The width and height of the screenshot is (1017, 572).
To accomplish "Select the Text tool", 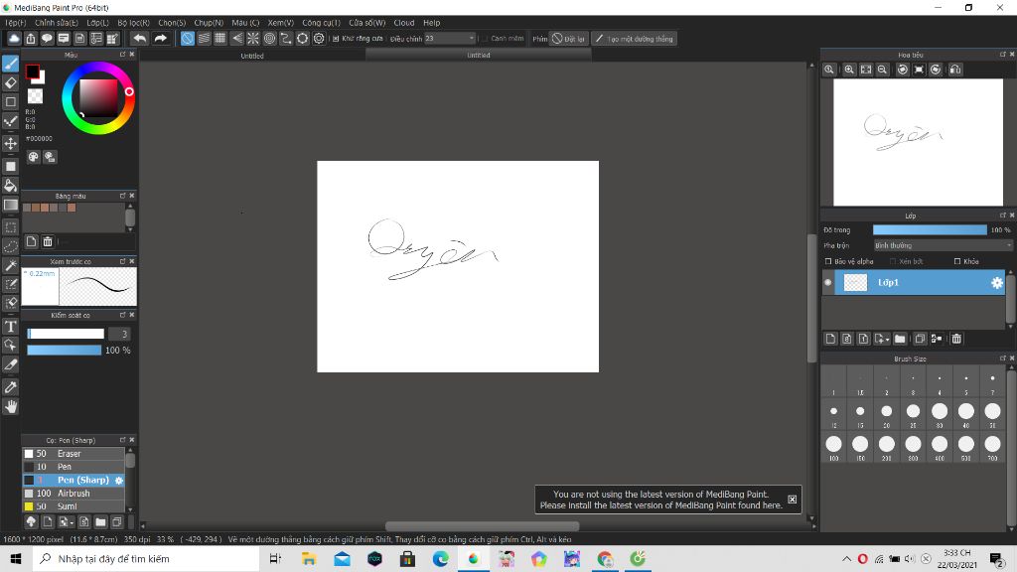I will 10,326.
